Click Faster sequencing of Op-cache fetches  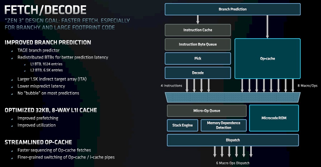[54, 150]
